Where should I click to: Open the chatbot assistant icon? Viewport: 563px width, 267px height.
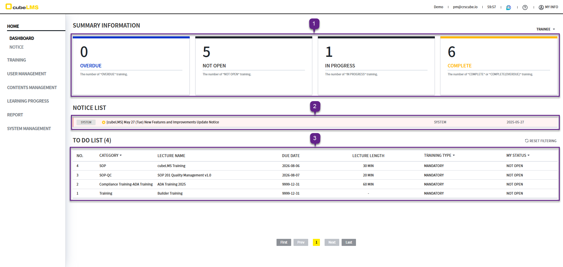(508, 7)
